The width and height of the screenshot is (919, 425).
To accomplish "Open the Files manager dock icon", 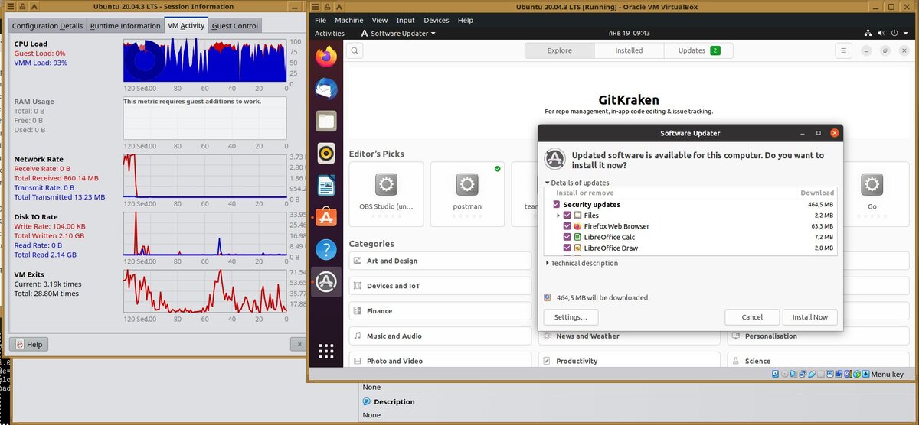I will tap(326, 120).
